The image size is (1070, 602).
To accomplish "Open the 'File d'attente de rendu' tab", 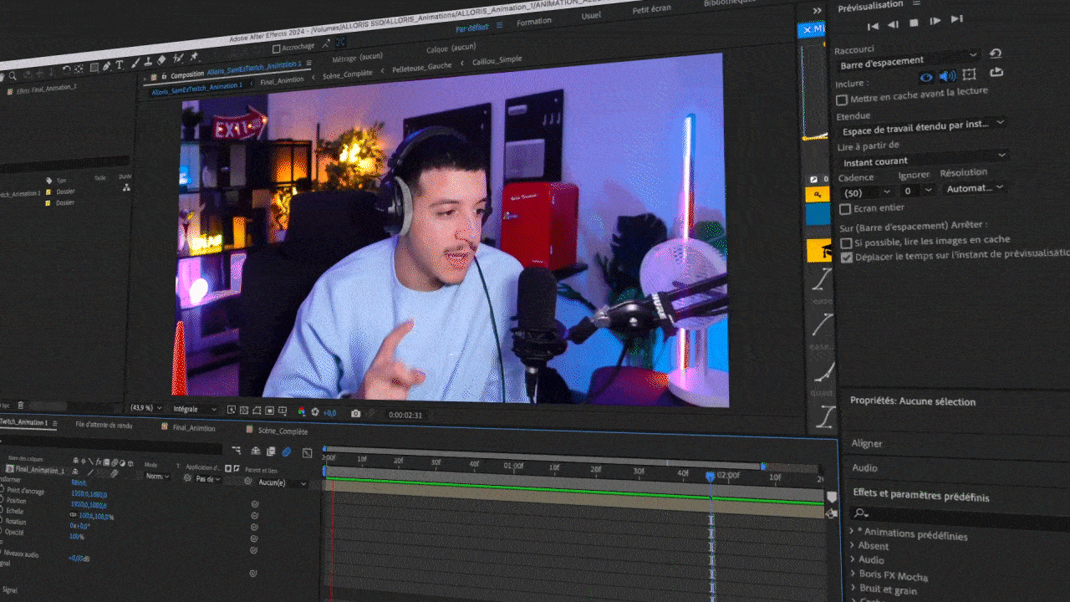I will [104, 425].
